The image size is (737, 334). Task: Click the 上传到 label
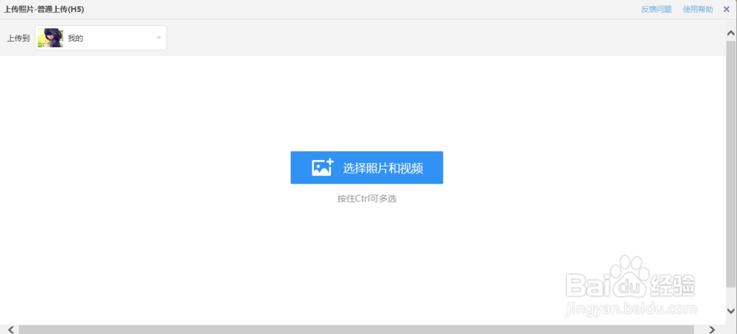(18, 38)
